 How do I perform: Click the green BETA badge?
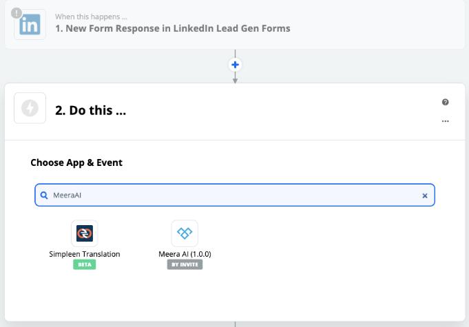coord(84,264)
